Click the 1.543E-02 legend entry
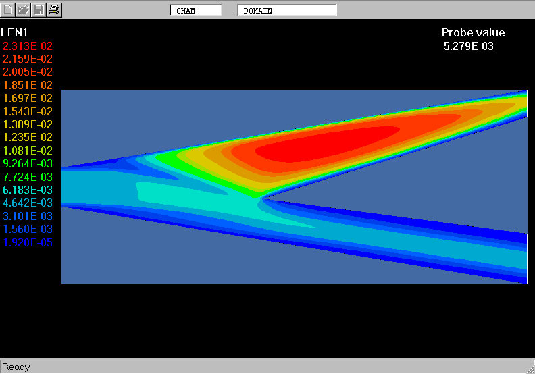The height and width of the screenshot is (374, 535). point(28,111)
